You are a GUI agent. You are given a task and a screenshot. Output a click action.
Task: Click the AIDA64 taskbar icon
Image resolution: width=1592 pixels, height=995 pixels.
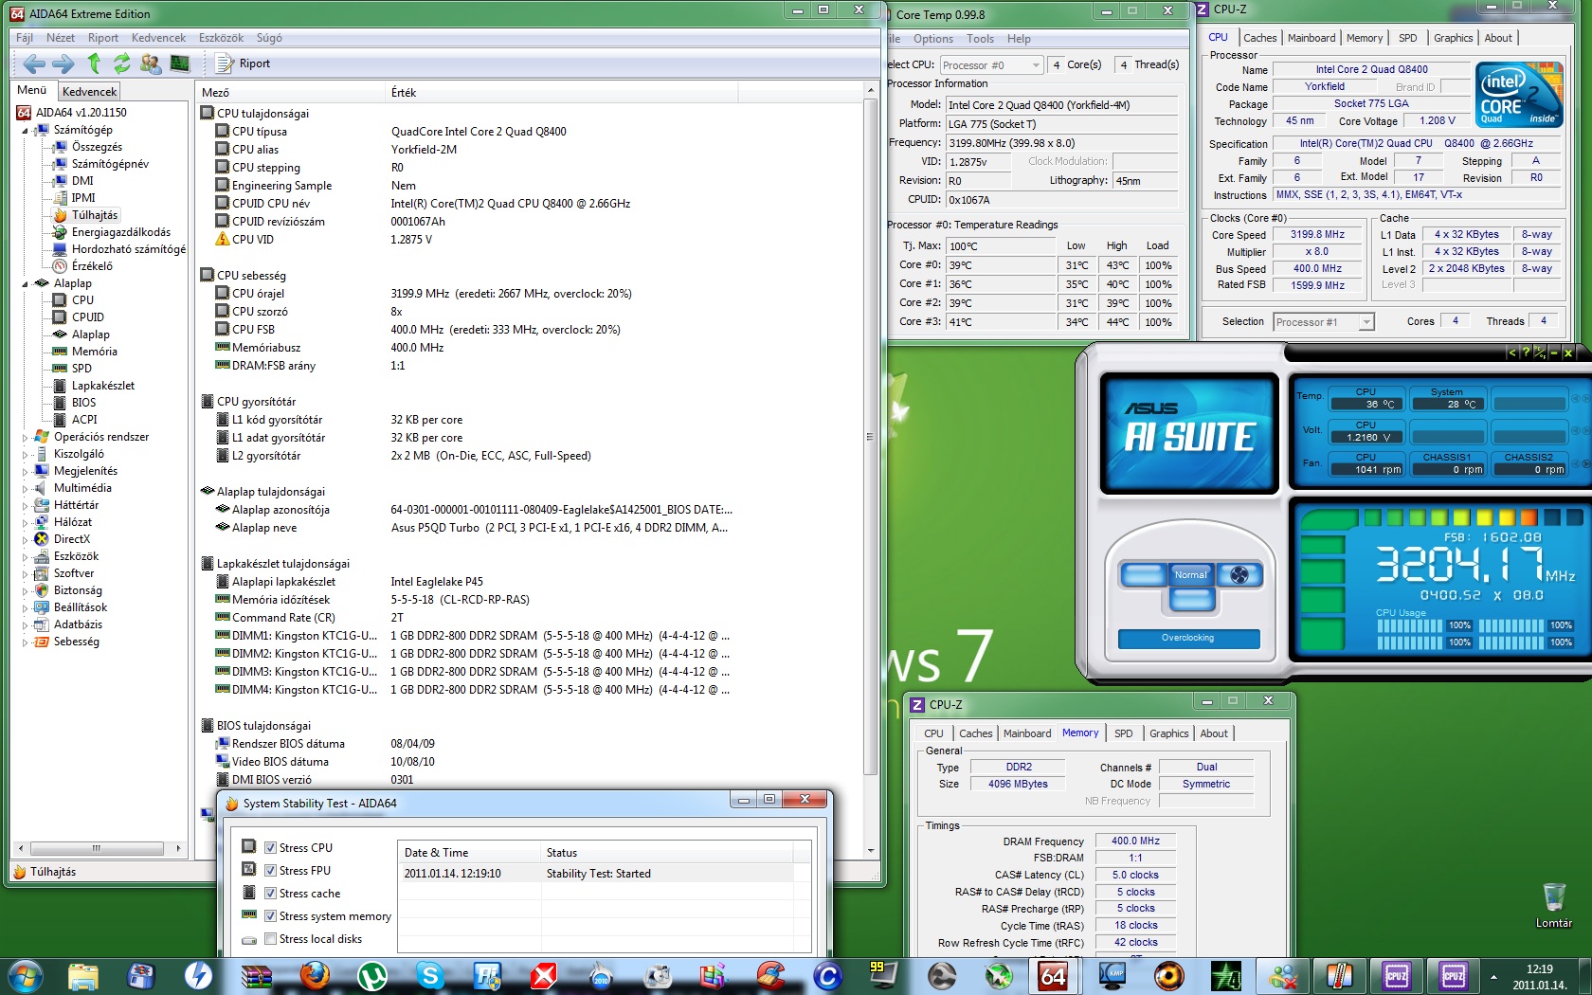point(1054,975)
